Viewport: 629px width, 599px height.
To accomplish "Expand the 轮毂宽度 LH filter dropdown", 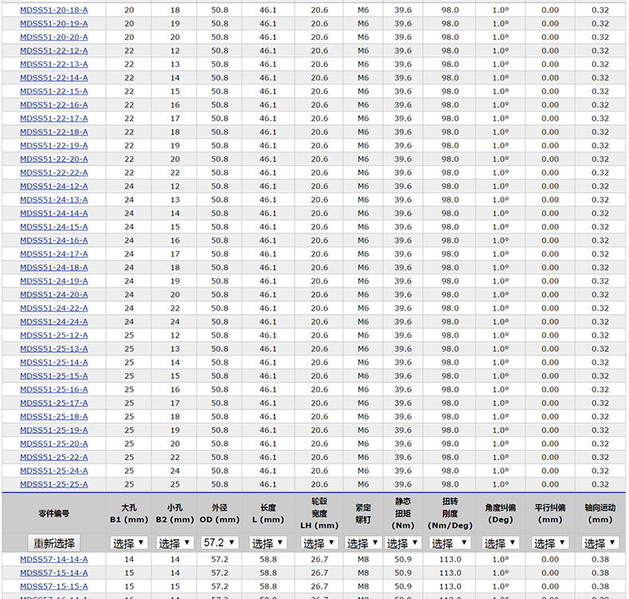I will pos(319,543).
